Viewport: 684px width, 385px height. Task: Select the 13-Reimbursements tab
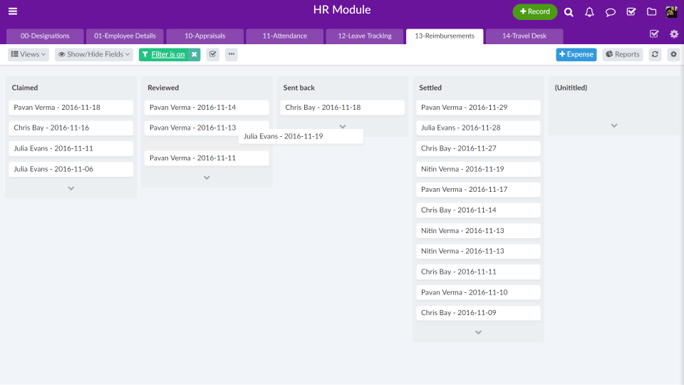[445, 36]
